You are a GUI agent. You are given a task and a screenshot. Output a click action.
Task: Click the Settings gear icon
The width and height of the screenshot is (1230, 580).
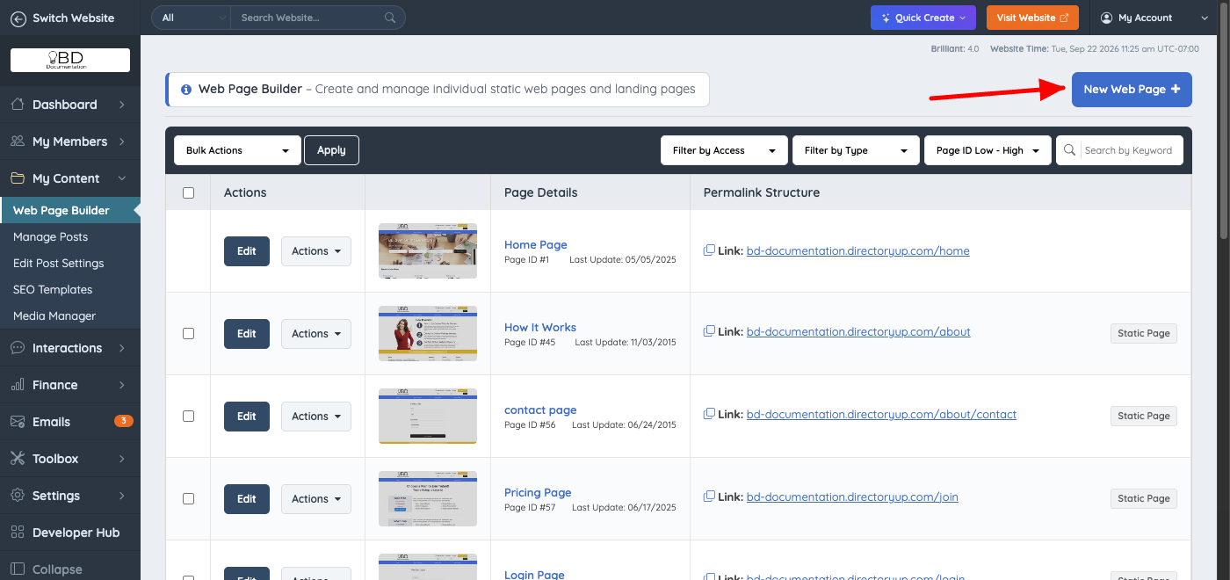coord(18,496)
